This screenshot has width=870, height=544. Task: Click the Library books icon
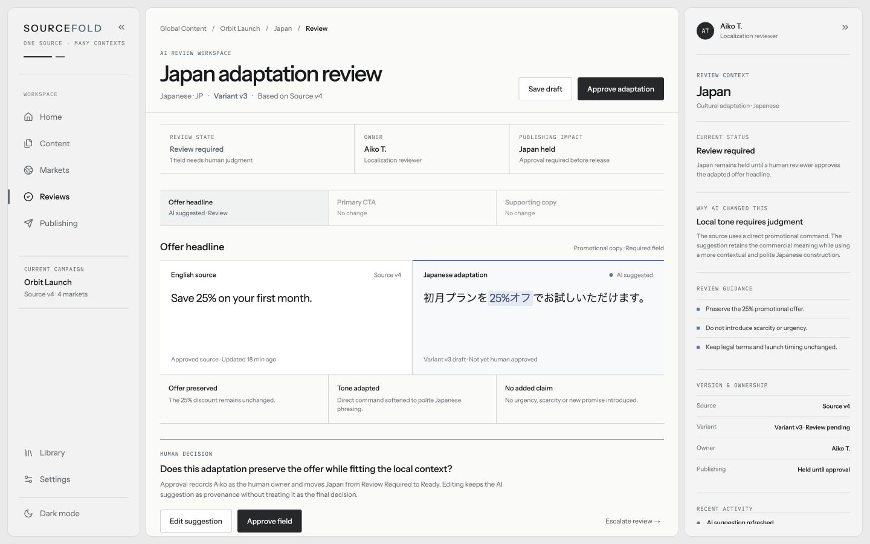pos(28,453)
